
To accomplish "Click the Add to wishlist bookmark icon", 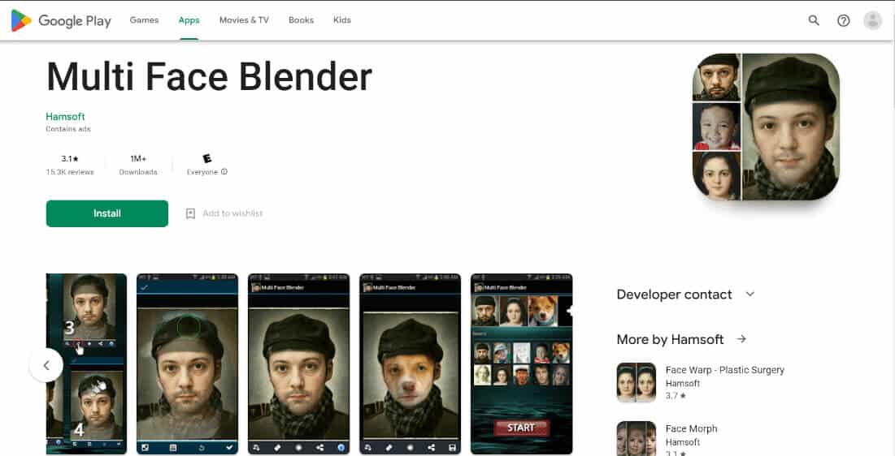I will (191, 213).
